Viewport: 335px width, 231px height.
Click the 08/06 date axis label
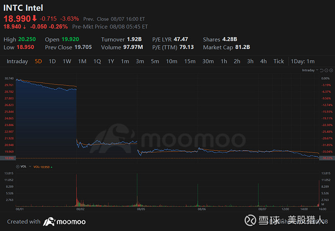[202, 209]
